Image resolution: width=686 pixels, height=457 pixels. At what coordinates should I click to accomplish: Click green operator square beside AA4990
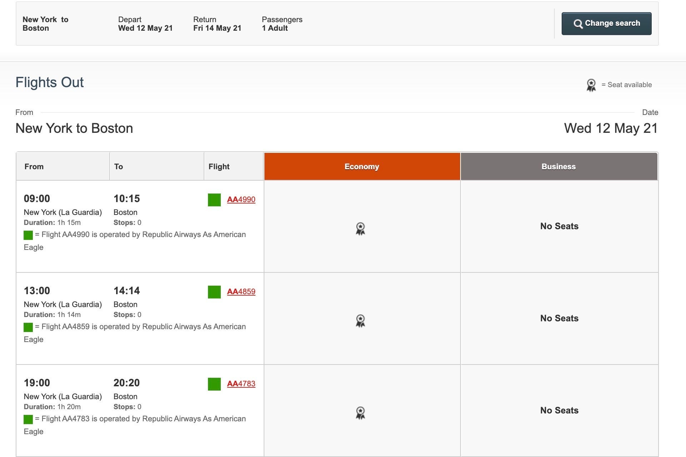click(x=214, y=200)
